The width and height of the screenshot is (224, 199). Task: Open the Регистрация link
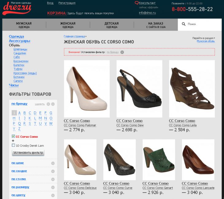click(x=67, y=3)
